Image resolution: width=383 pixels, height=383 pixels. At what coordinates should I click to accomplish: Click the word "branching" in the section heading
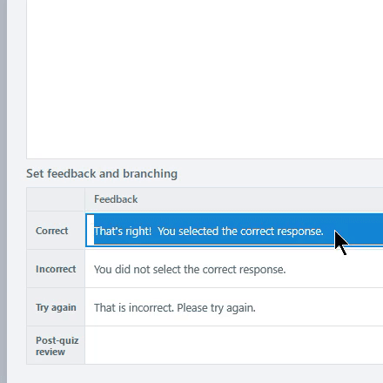point(150,173)
